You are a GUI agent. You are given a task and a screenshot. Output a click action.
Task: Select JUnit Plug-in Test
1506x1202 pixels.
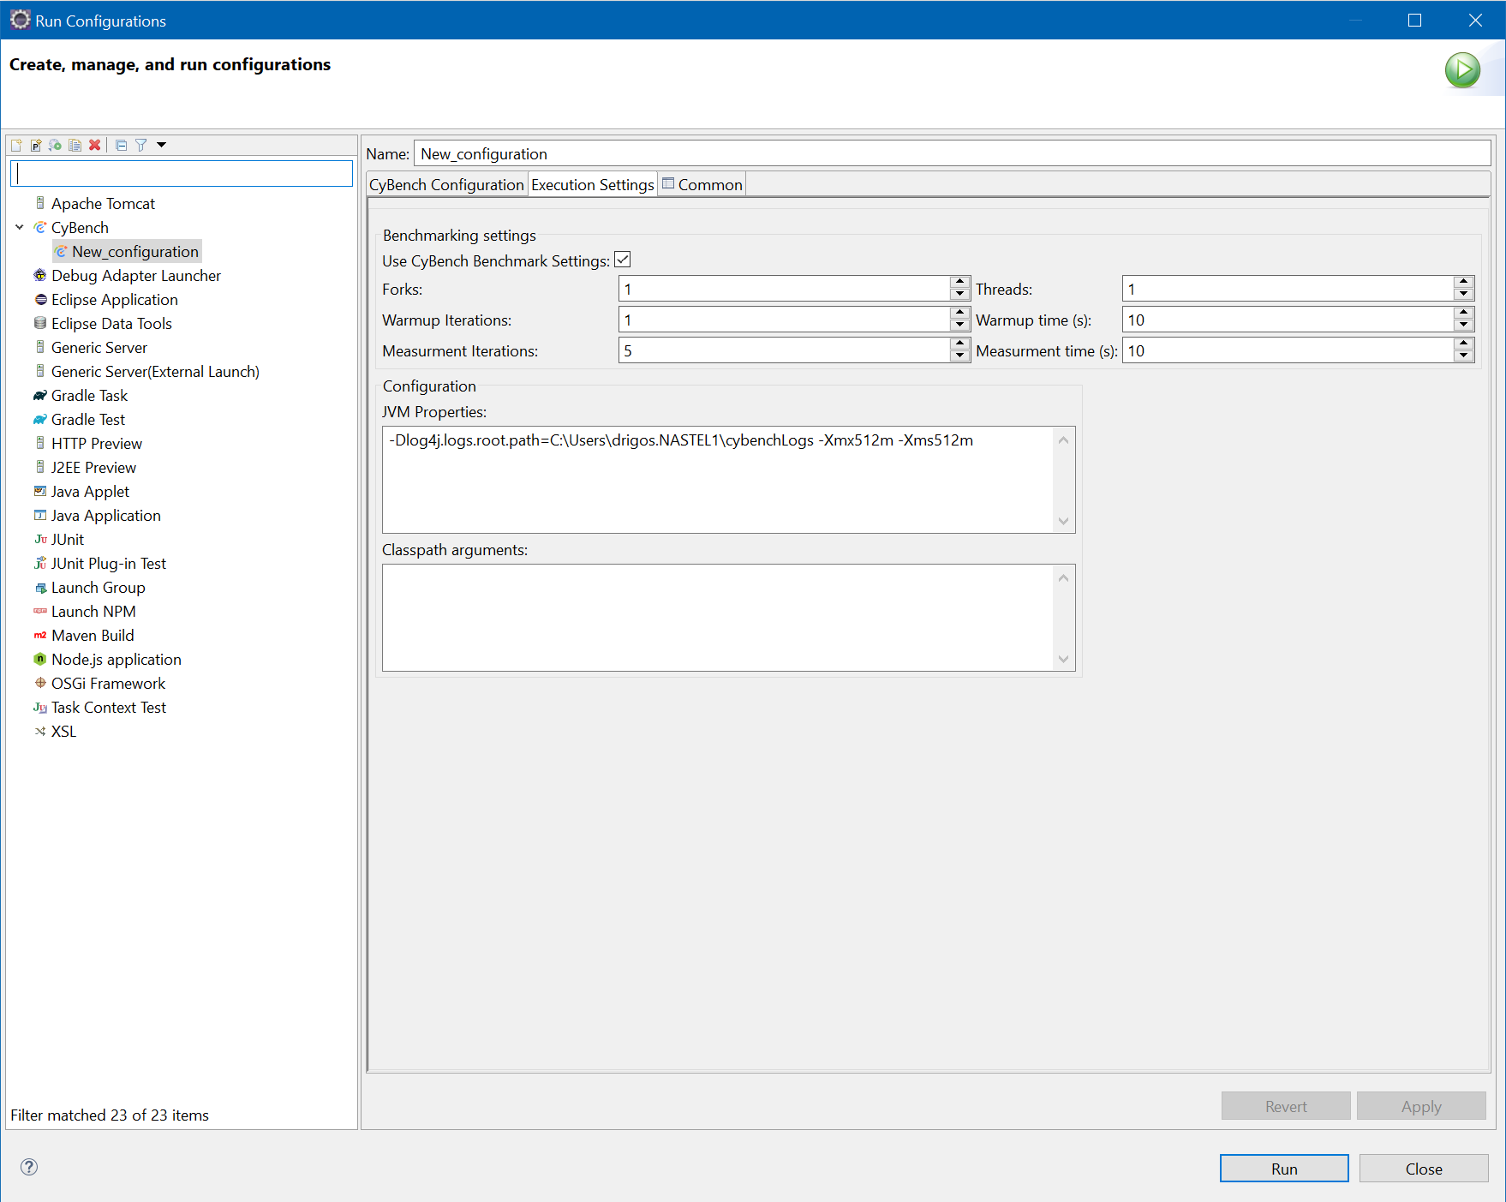(109, 563)
